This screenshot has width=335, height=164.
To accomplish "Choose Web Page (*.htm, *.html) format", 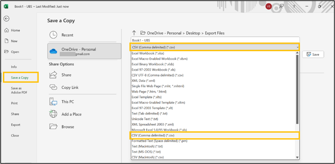I will (x=213, y=92).
